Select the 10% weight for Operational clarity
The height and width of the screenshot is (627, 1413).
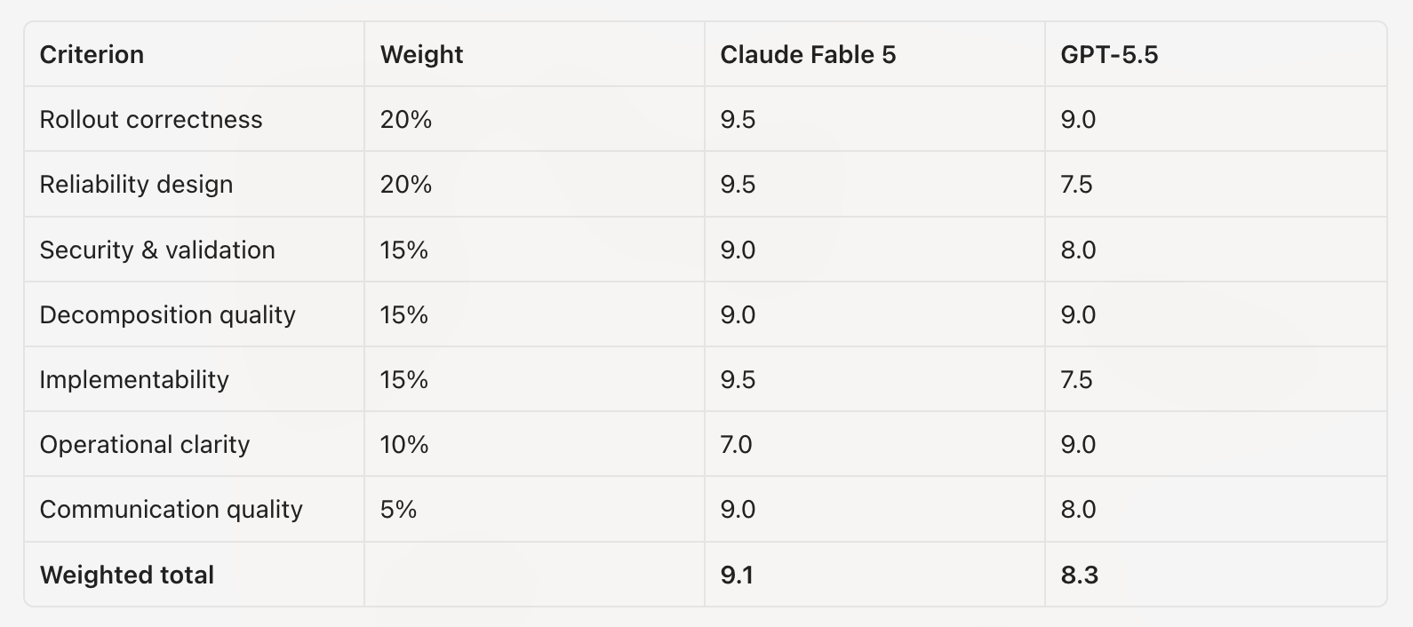404,444
